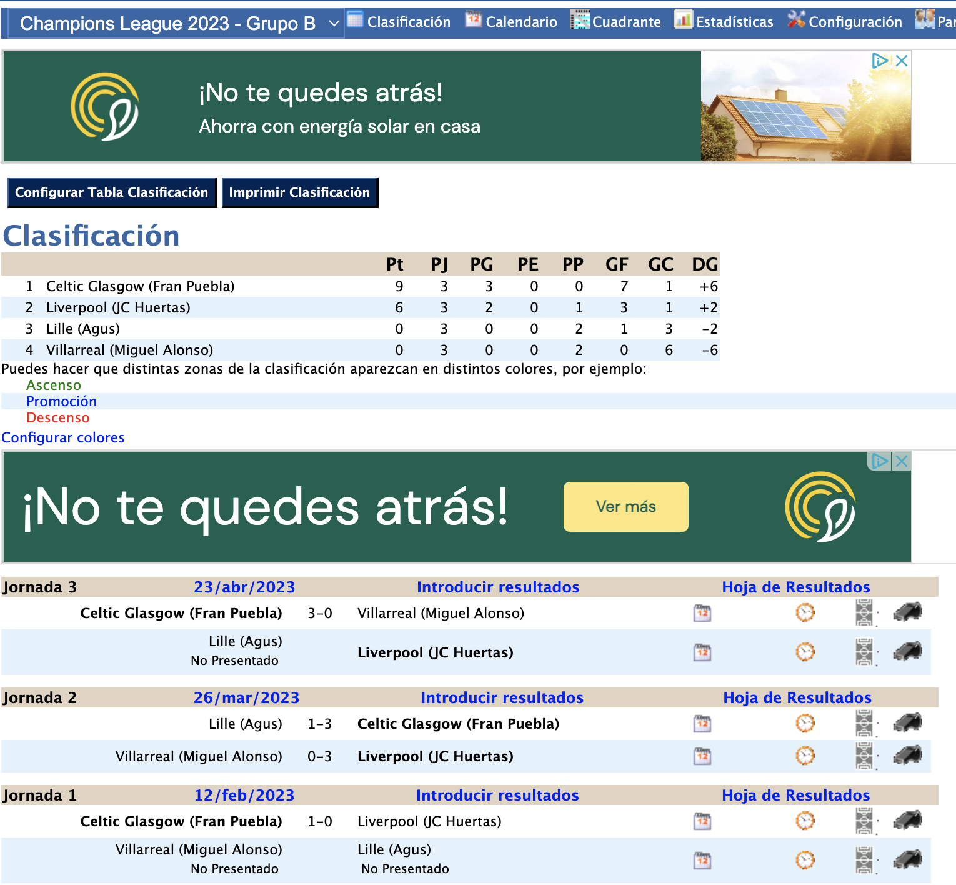Click clock icon for Celtic Glasgow vs Liverpool match
The height and width of the screenshot is (885, 956).
pos(805,821)
